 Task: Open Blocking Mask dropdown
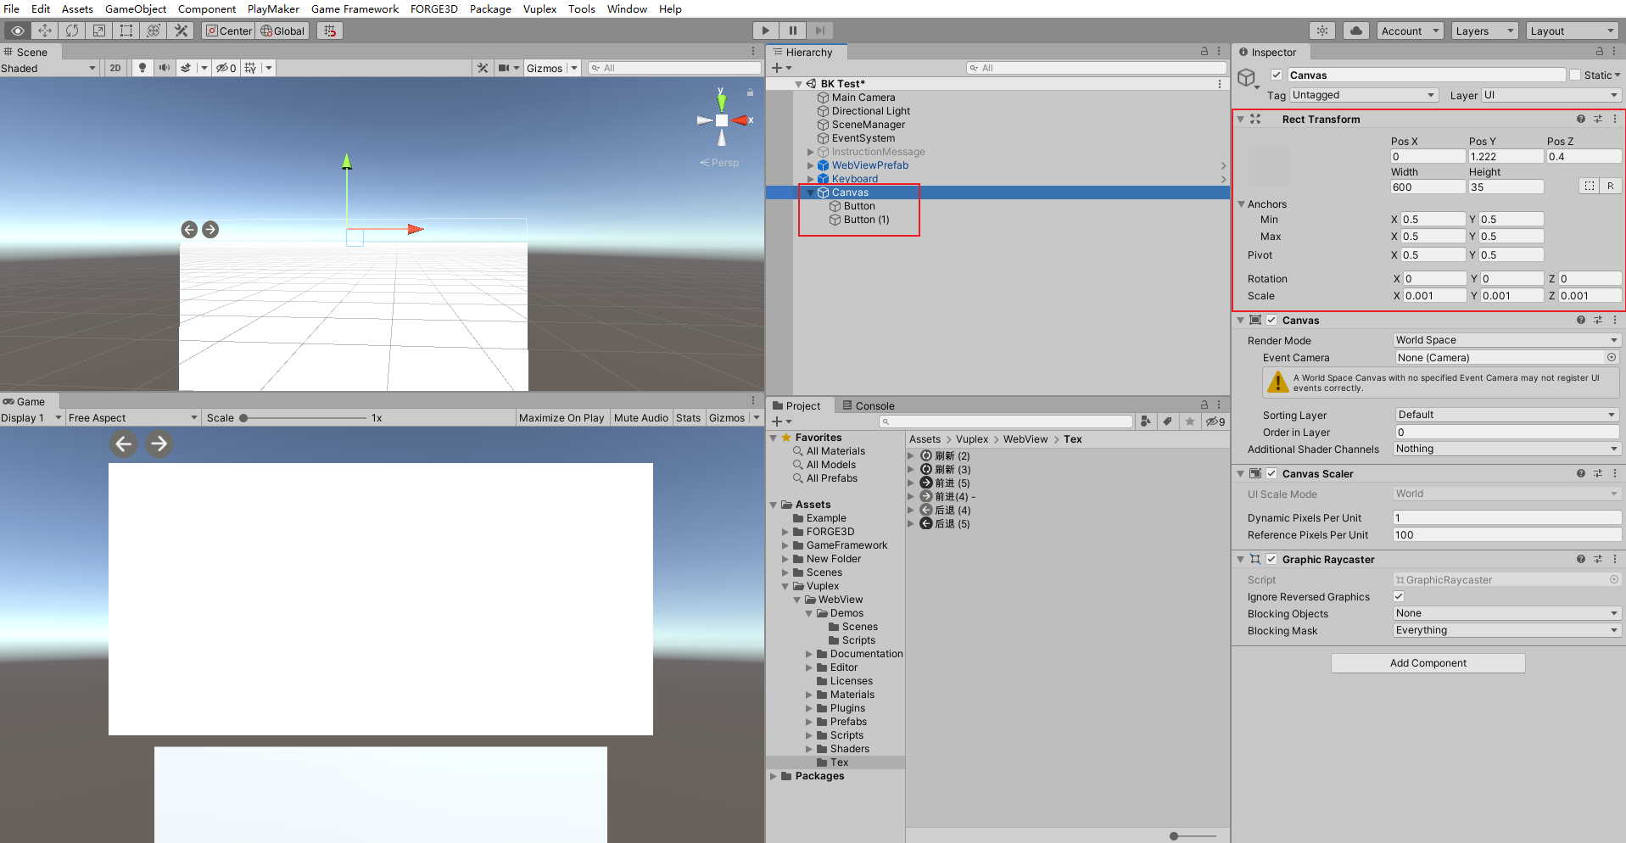click(x=1507, y=630)
